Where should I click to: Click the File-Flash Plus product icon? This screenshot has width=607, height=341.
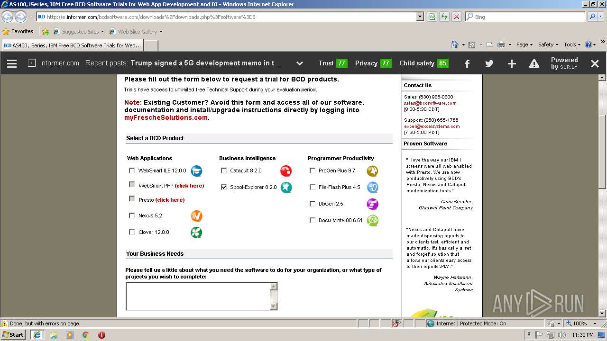pos(372,187)
